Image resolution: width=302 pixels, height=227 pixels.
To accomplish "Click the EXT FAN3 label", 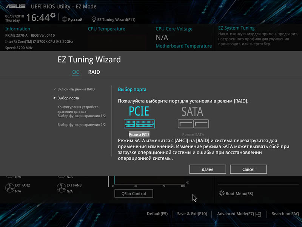I will [x=74, y=185].
